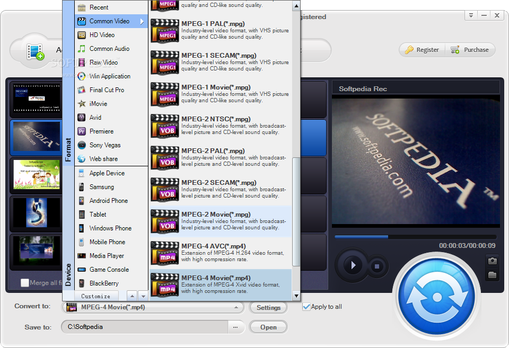
Task: Choose the Android Phone category
Action: click(x=111, y=201)
